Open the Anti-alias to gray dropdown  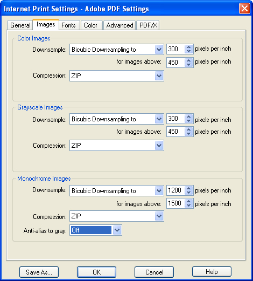click(x=96, y=230)
